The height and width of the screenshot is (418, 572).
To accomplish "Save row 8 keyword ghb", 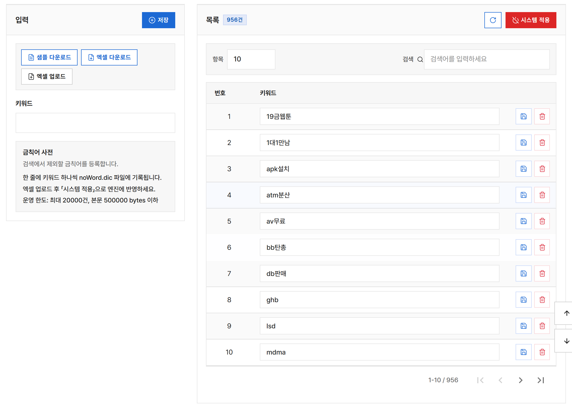I will point(523,300).
